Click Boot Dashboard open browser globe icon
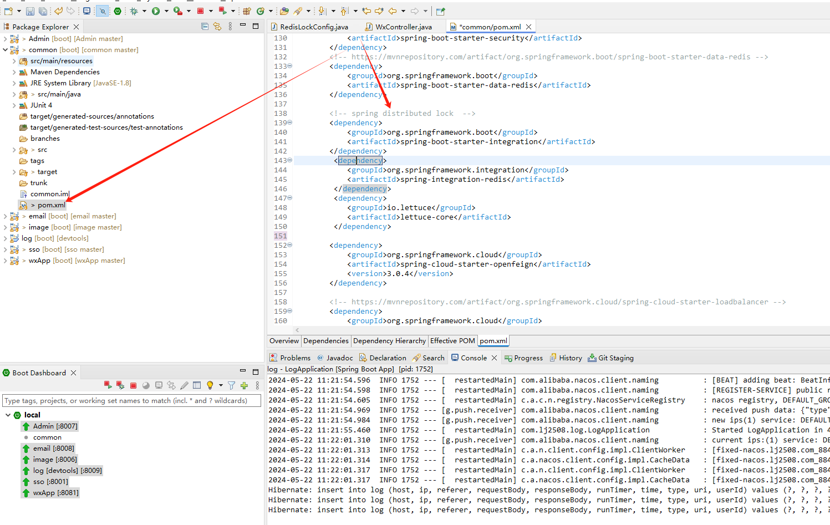 coord(146,385)
